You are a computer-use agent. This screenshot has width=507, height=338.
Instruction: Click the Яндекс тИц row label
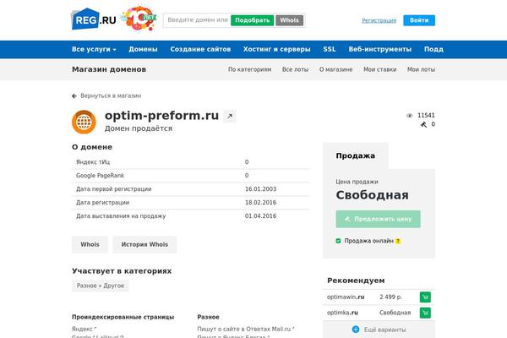93,162
